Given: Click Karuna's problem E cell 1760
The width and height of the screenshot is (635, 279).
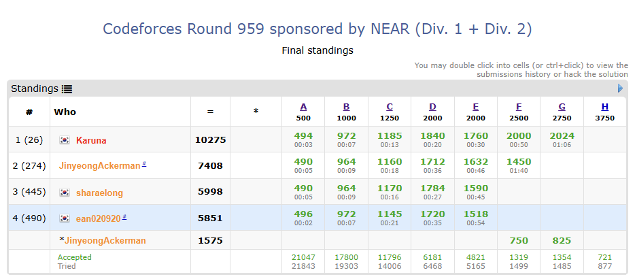Looking at the screenshot, I should [x=475, y=139].
